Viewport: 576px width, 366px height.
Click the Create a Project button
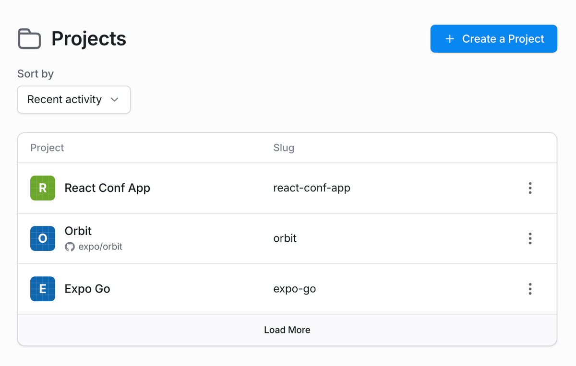tap(493, 38)
